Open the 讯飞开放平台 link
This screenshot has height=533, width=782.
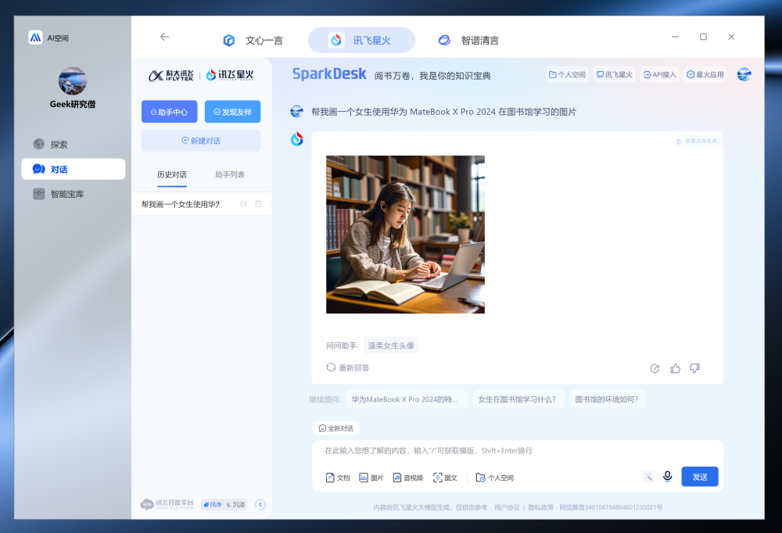coord(167,504)
